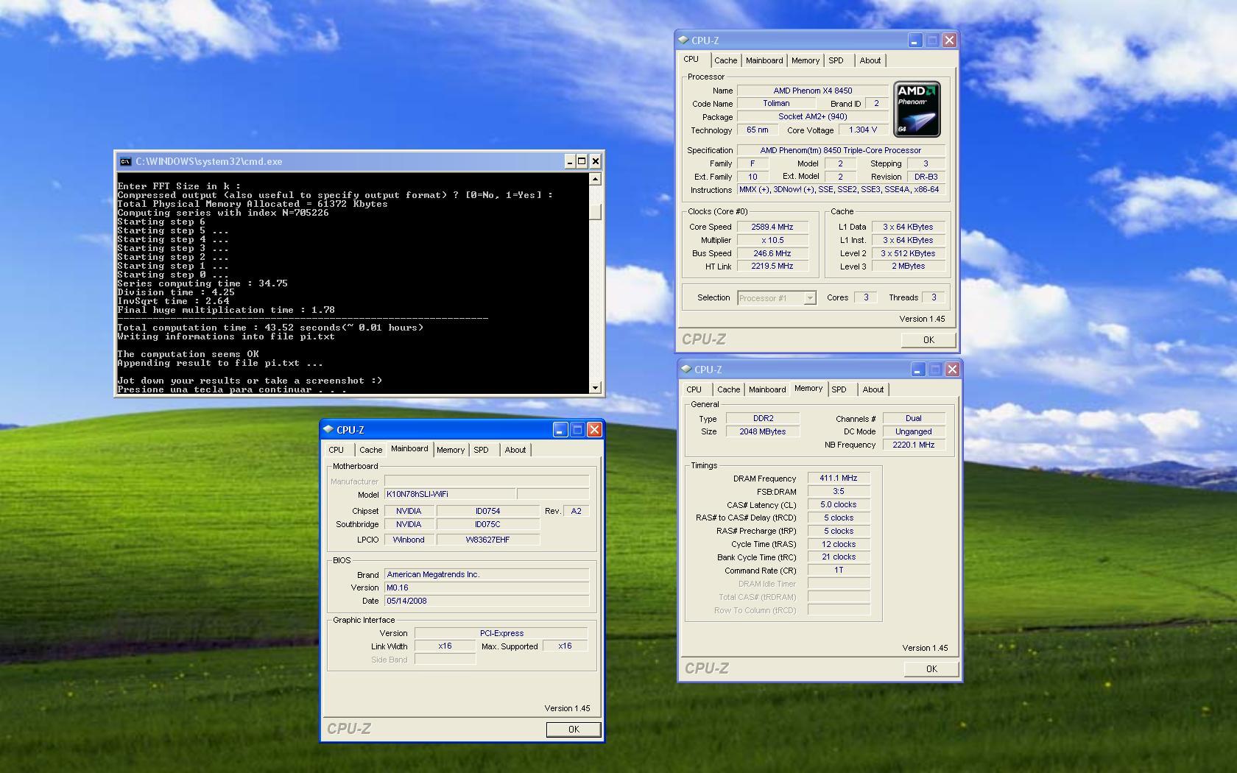Viewport: 1237px width, 773px height.
Task: Click the '05/14/2008' BIOS date value
Action: 487,601
